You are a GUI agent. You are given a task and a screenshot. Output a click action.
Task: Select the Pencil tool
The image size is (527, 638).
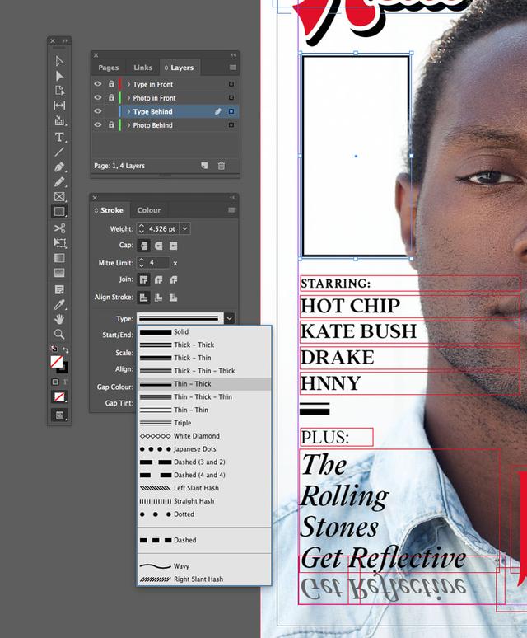59,182
